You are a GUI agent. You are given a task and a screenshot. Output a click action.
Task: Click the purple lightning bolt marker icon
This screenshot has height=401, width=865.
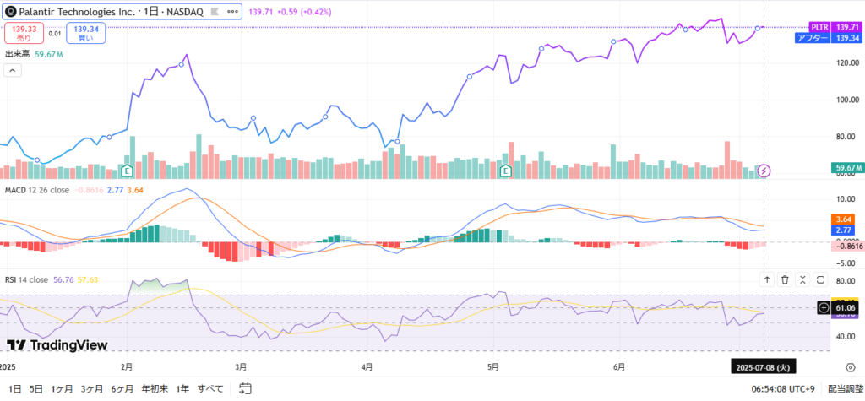pos(764,171)
